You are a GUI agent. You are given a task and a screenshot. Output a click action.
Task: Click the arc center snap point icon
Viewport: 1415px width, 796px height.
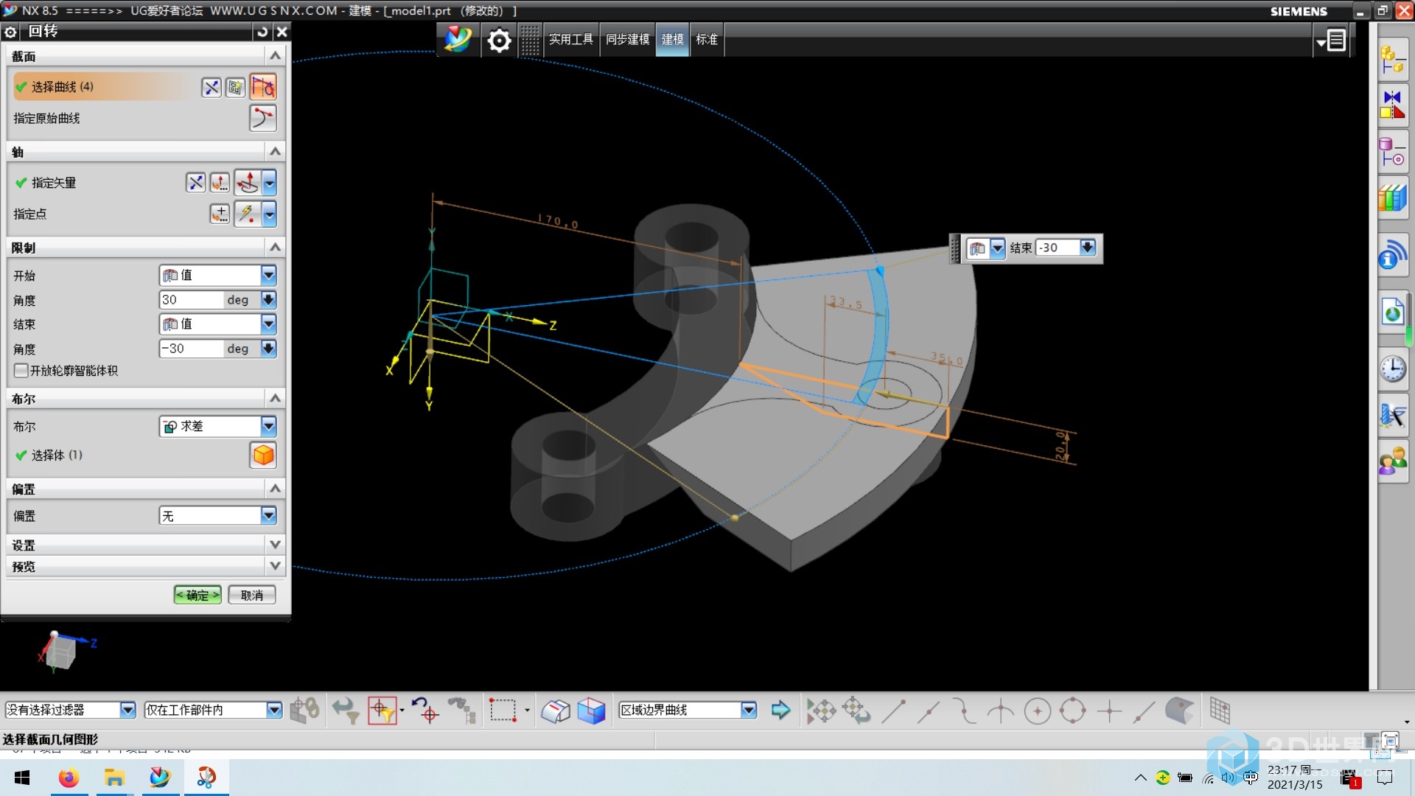1038,711
